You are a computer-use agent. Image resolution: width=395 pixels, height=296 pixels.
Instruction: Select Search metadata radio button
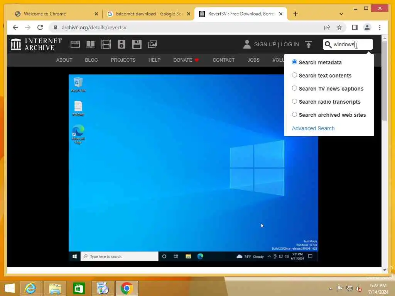coord(294,62)
